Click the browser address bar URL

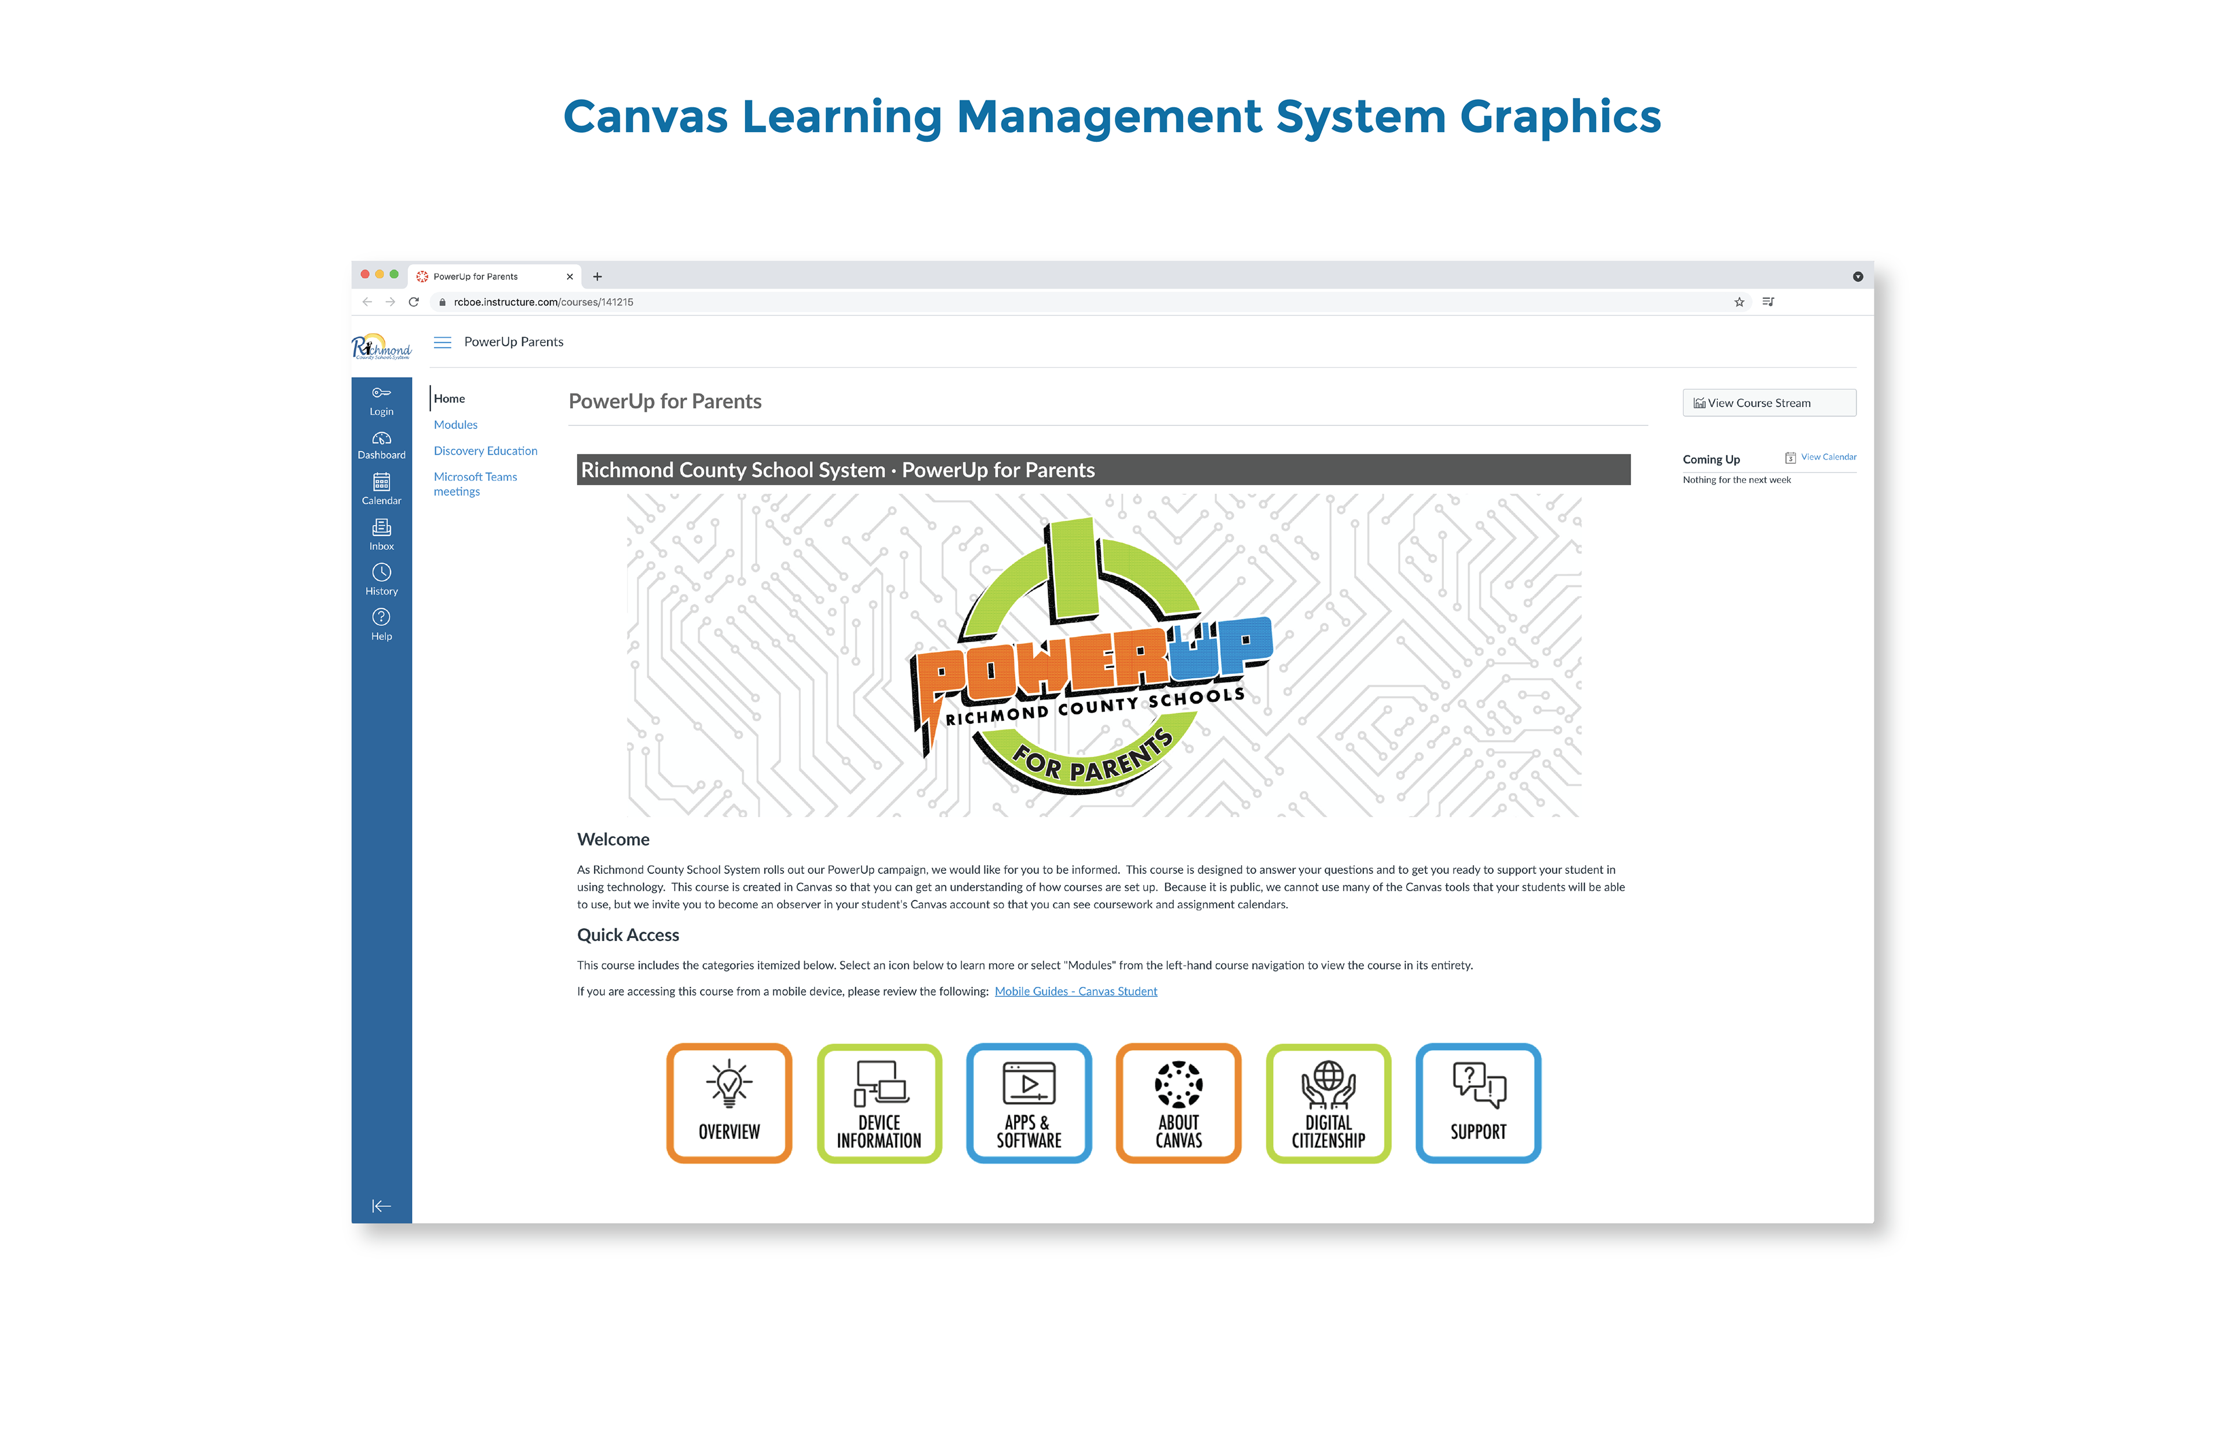coord(543,302)
